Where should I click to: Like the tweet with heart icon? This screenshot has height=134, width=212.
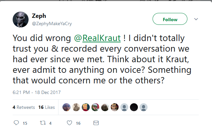point(69,123)
